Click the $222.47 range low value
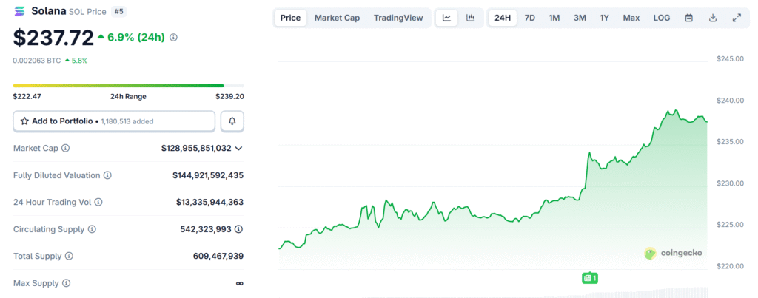 (27, 96)
